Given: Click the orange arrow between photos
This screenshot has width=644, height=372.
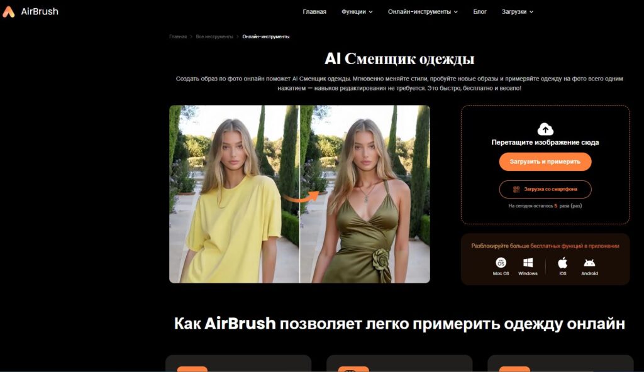Looking at the screenshot, I should [x=301, y=197].
